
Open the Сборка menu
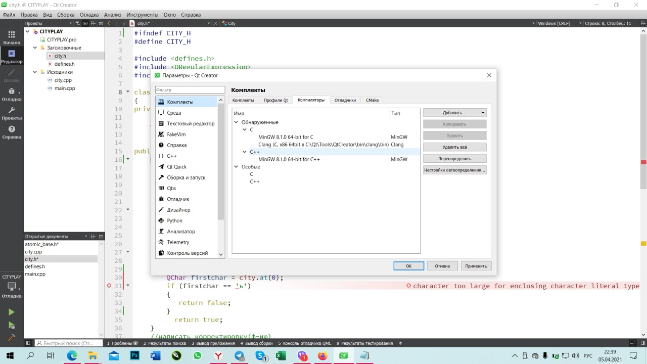(x=66, y=15)
